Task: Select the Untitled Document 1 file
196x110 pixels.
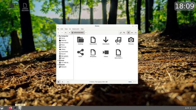Action: (119, 54)
